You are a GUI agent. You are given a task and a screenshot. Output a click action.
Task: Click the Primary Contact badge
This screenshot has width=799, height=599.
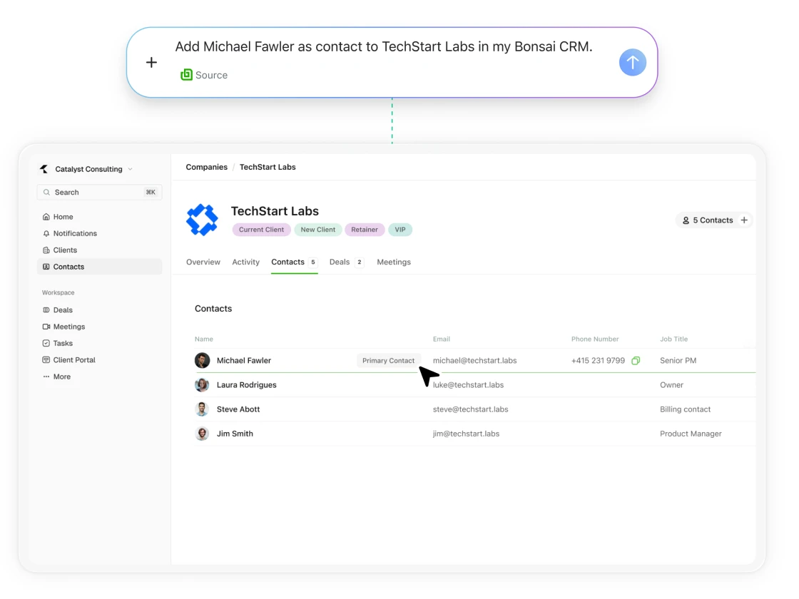tap(388, 361)
